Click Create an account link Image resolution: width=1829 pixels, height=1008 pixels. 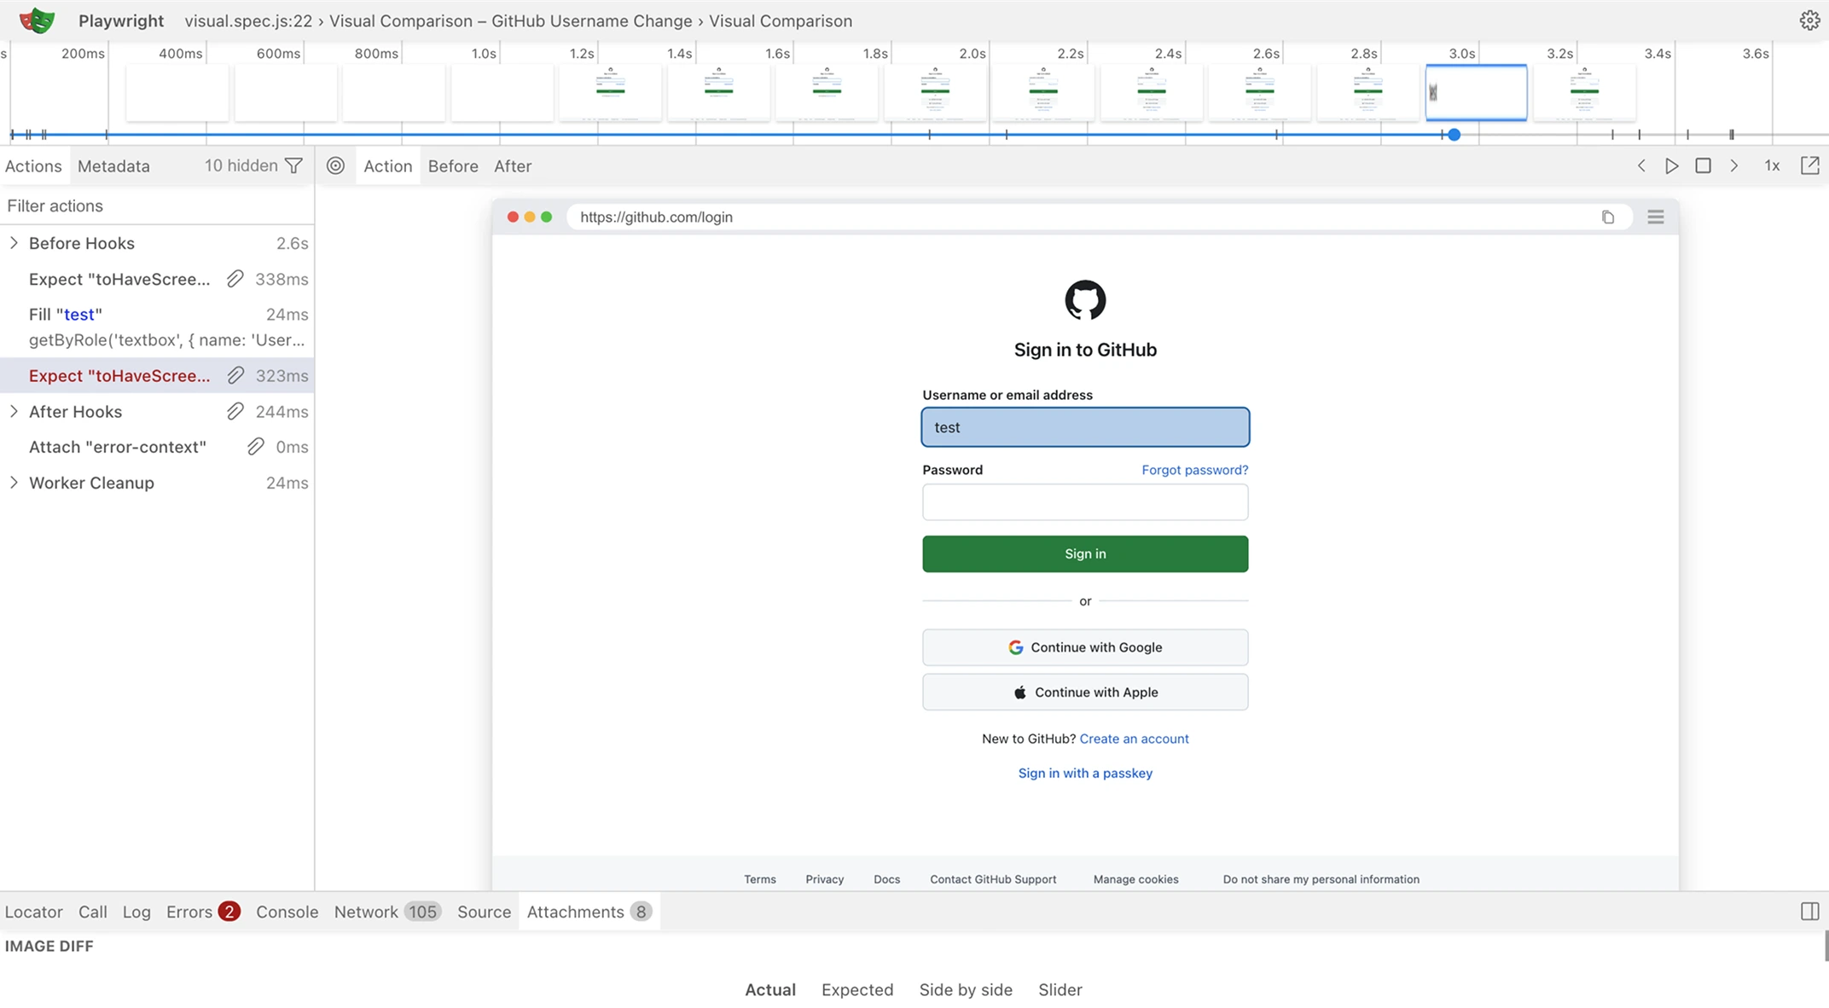point(1134,739)
